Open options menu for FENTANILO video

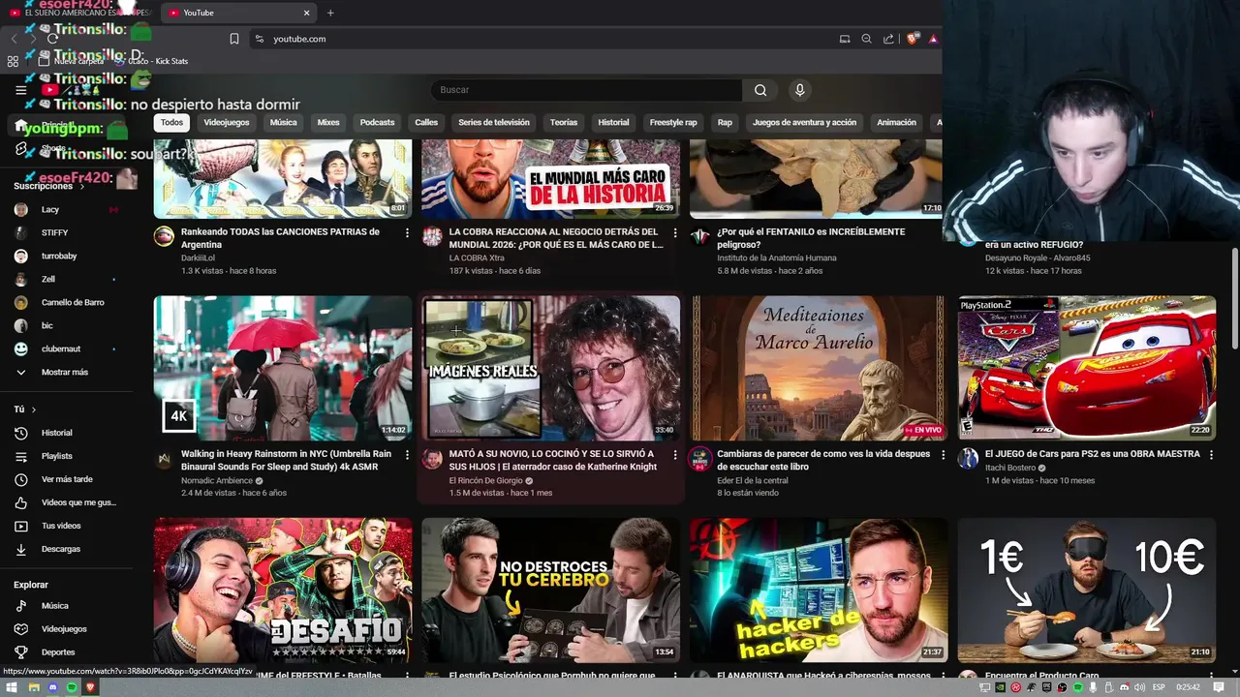943,233
